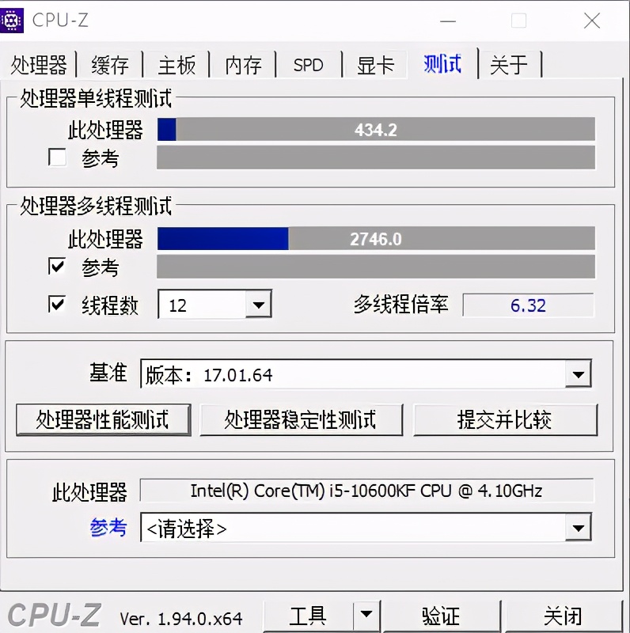
Task: Open the 关于 tab
Action: point(509,65)
